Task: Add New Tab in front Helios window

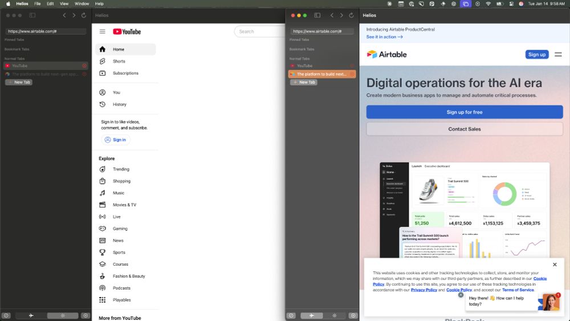Action: 304,82
